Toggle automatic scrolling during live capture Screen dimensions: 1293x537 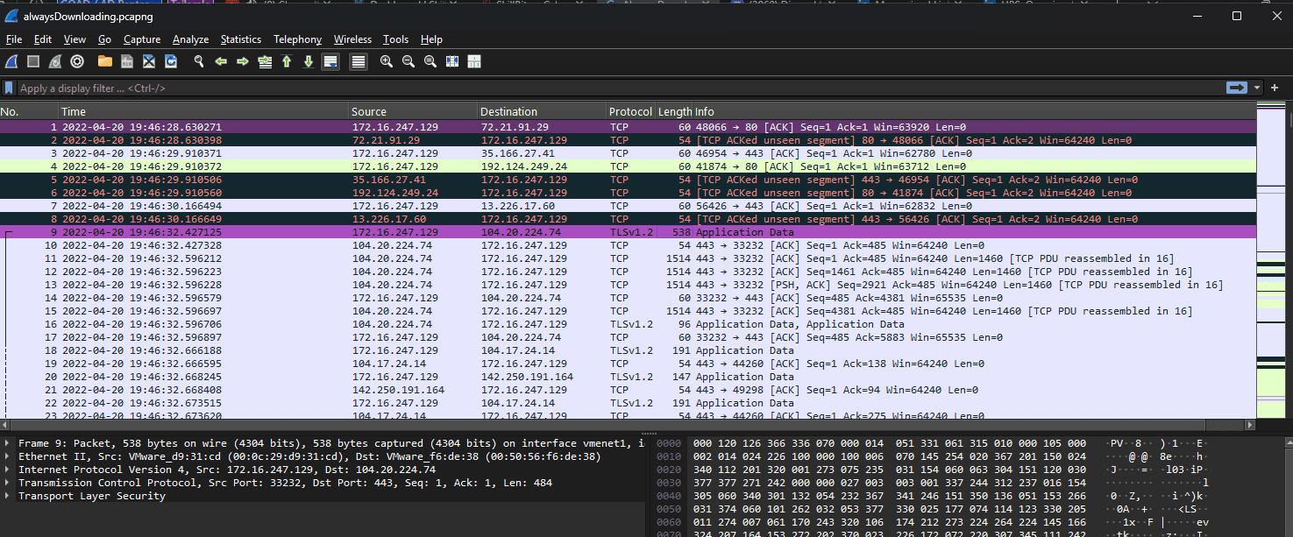click(x=330, y=61)
